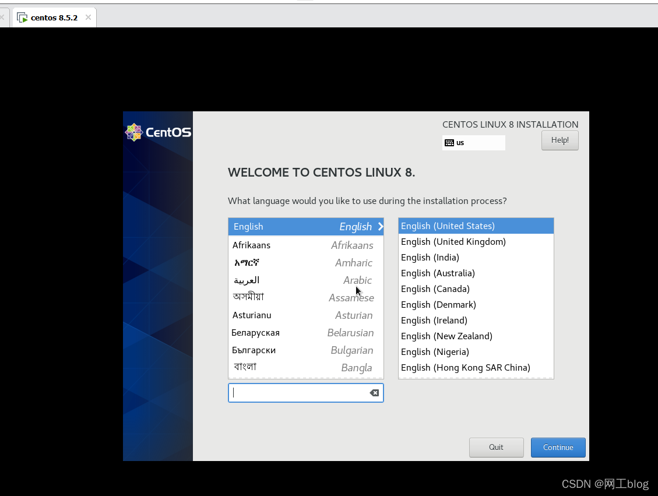Open the us keyboard layout indicator
The width and height of the screenshot is (658, 496).
[473, 143]
